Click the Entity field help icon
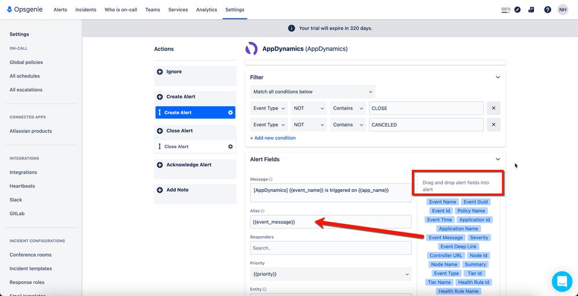The height and width of the screenshot is (296, 578). point(264,290)
